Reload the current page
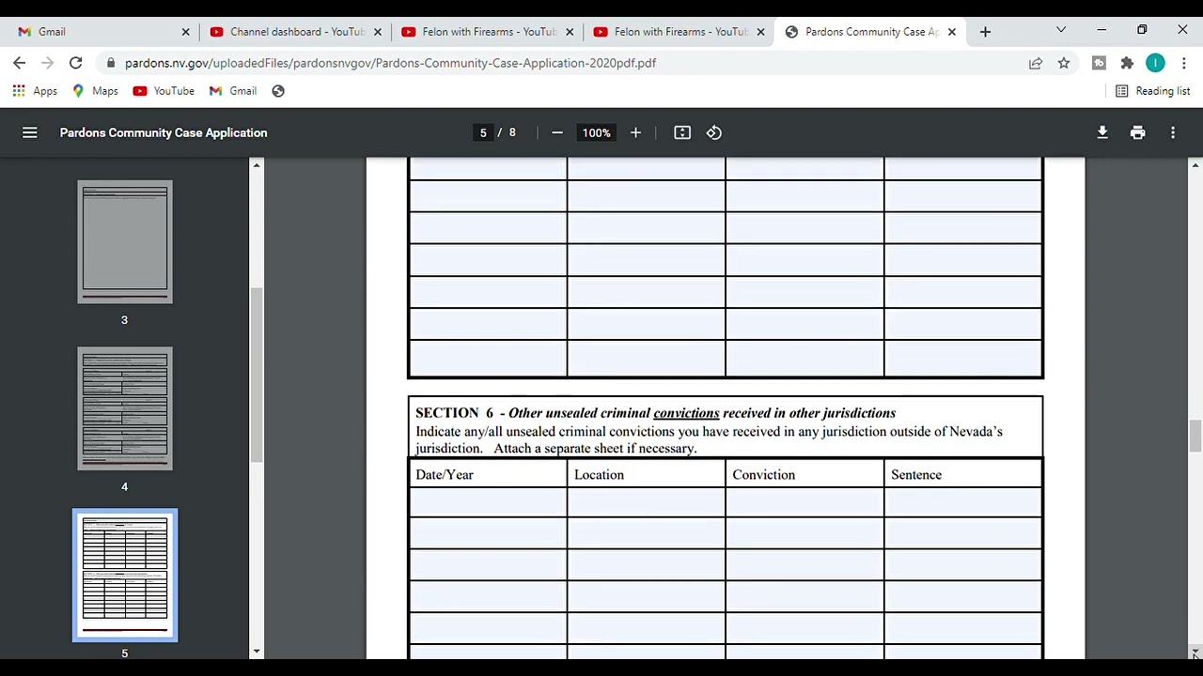The height and width of the screenshot is (676, 1203). (76, 63)
